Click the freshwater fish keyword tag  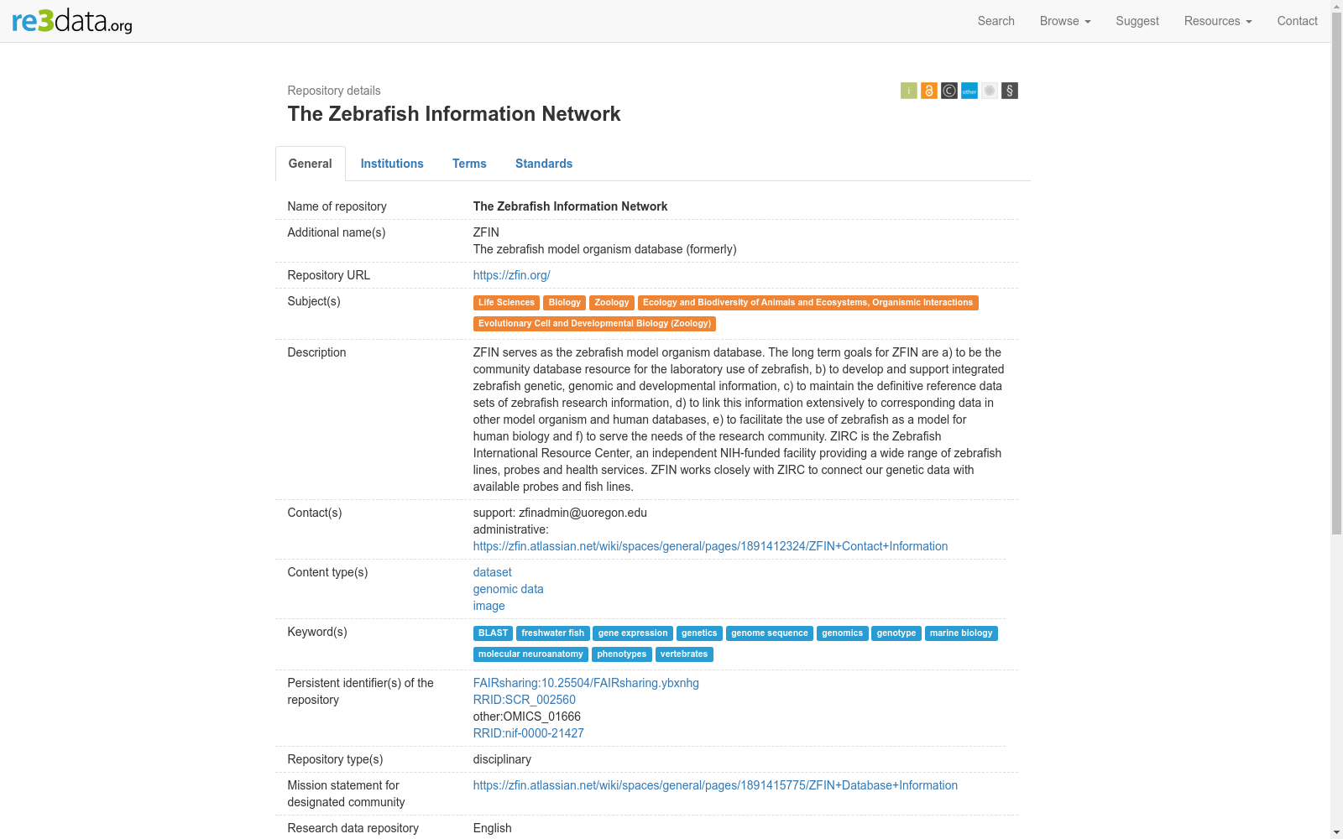click(552, 633)
